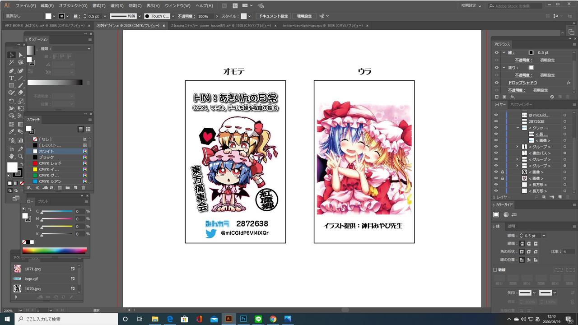Select the Direct Selection tool
The height and width of the screenshot is (325, 578).
point(20,55)
